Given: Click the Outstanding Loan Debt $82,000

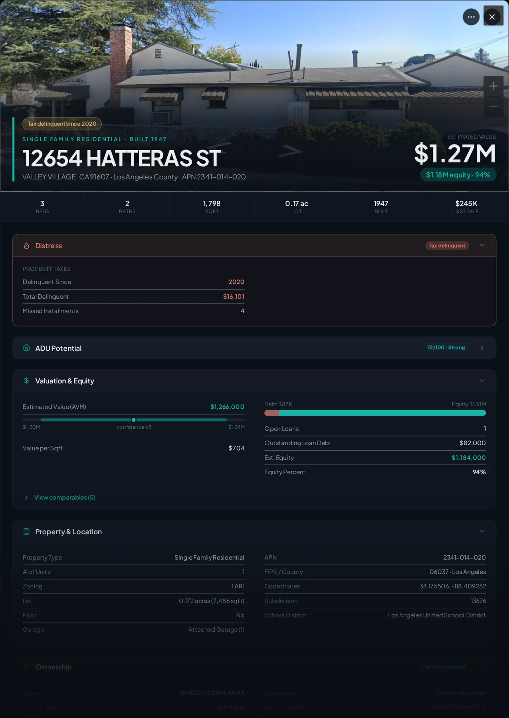Looking at the screenshot, I should pyautogui.click(x=473, y=443).
